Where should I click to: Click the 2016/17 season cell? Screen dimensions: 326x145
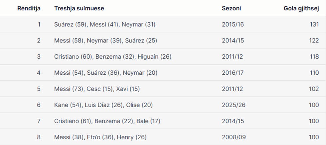click(x=233, y=73)
